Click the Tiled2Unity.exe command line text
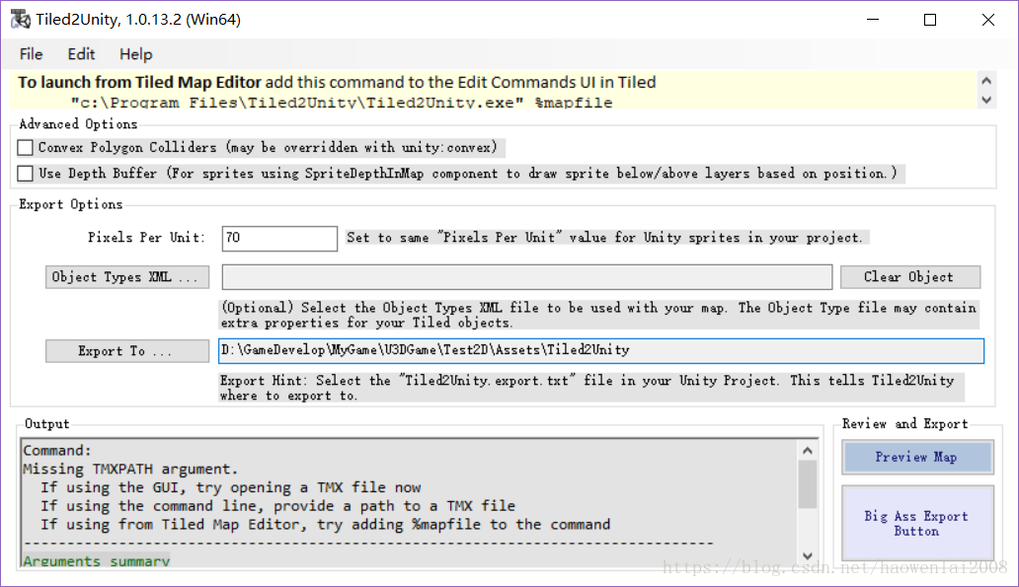This screenshot has width=1019, height=587. (x=342, y=103)
